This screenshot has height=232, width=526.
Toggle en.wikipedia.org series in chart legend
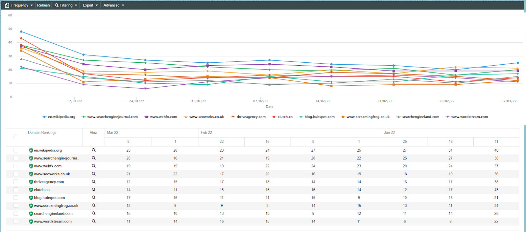tap(59, 117)
